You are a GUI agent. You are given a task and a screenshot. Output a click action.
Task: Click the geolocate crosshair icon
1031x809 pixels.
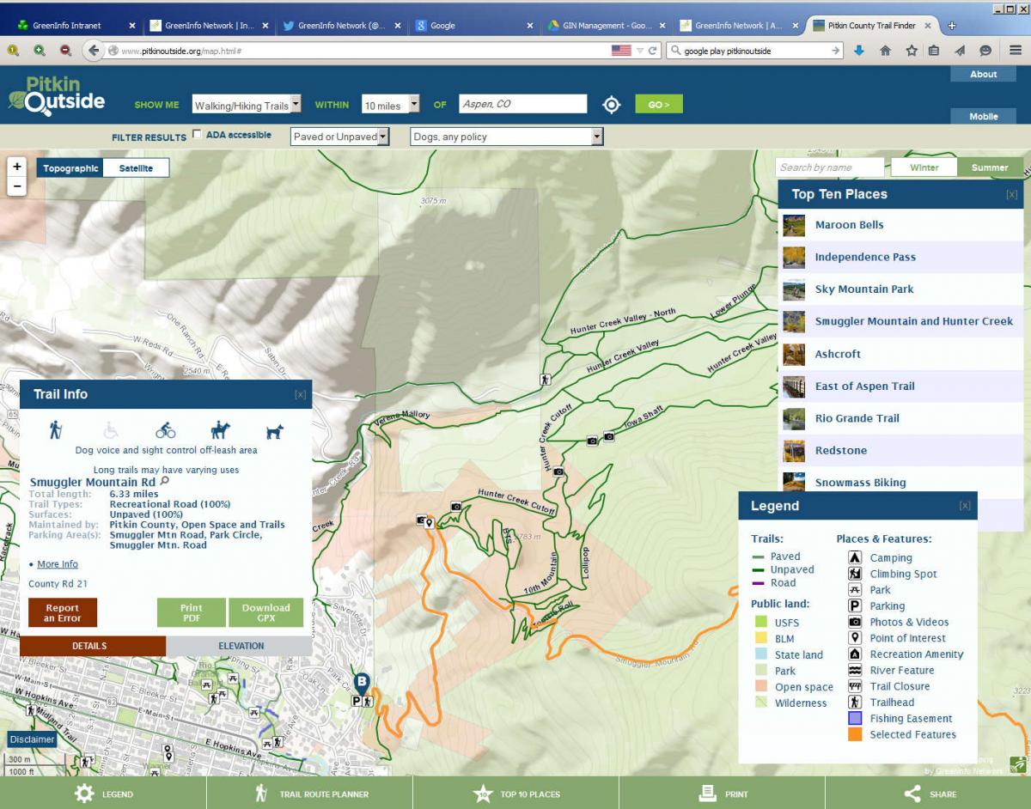click(x=611, y=105)
